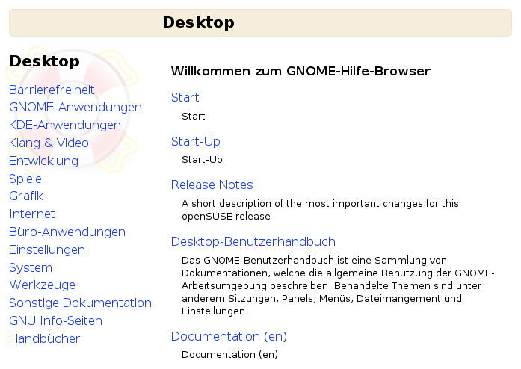This screenshot has width=521, height=369.
Task: Open Werkzeuge category
Action: pos(43,285)
